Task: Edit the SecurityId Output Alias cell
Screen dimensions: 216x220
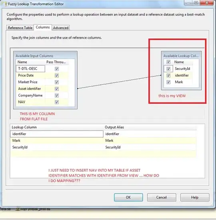Action: click(x=150, y=147)
